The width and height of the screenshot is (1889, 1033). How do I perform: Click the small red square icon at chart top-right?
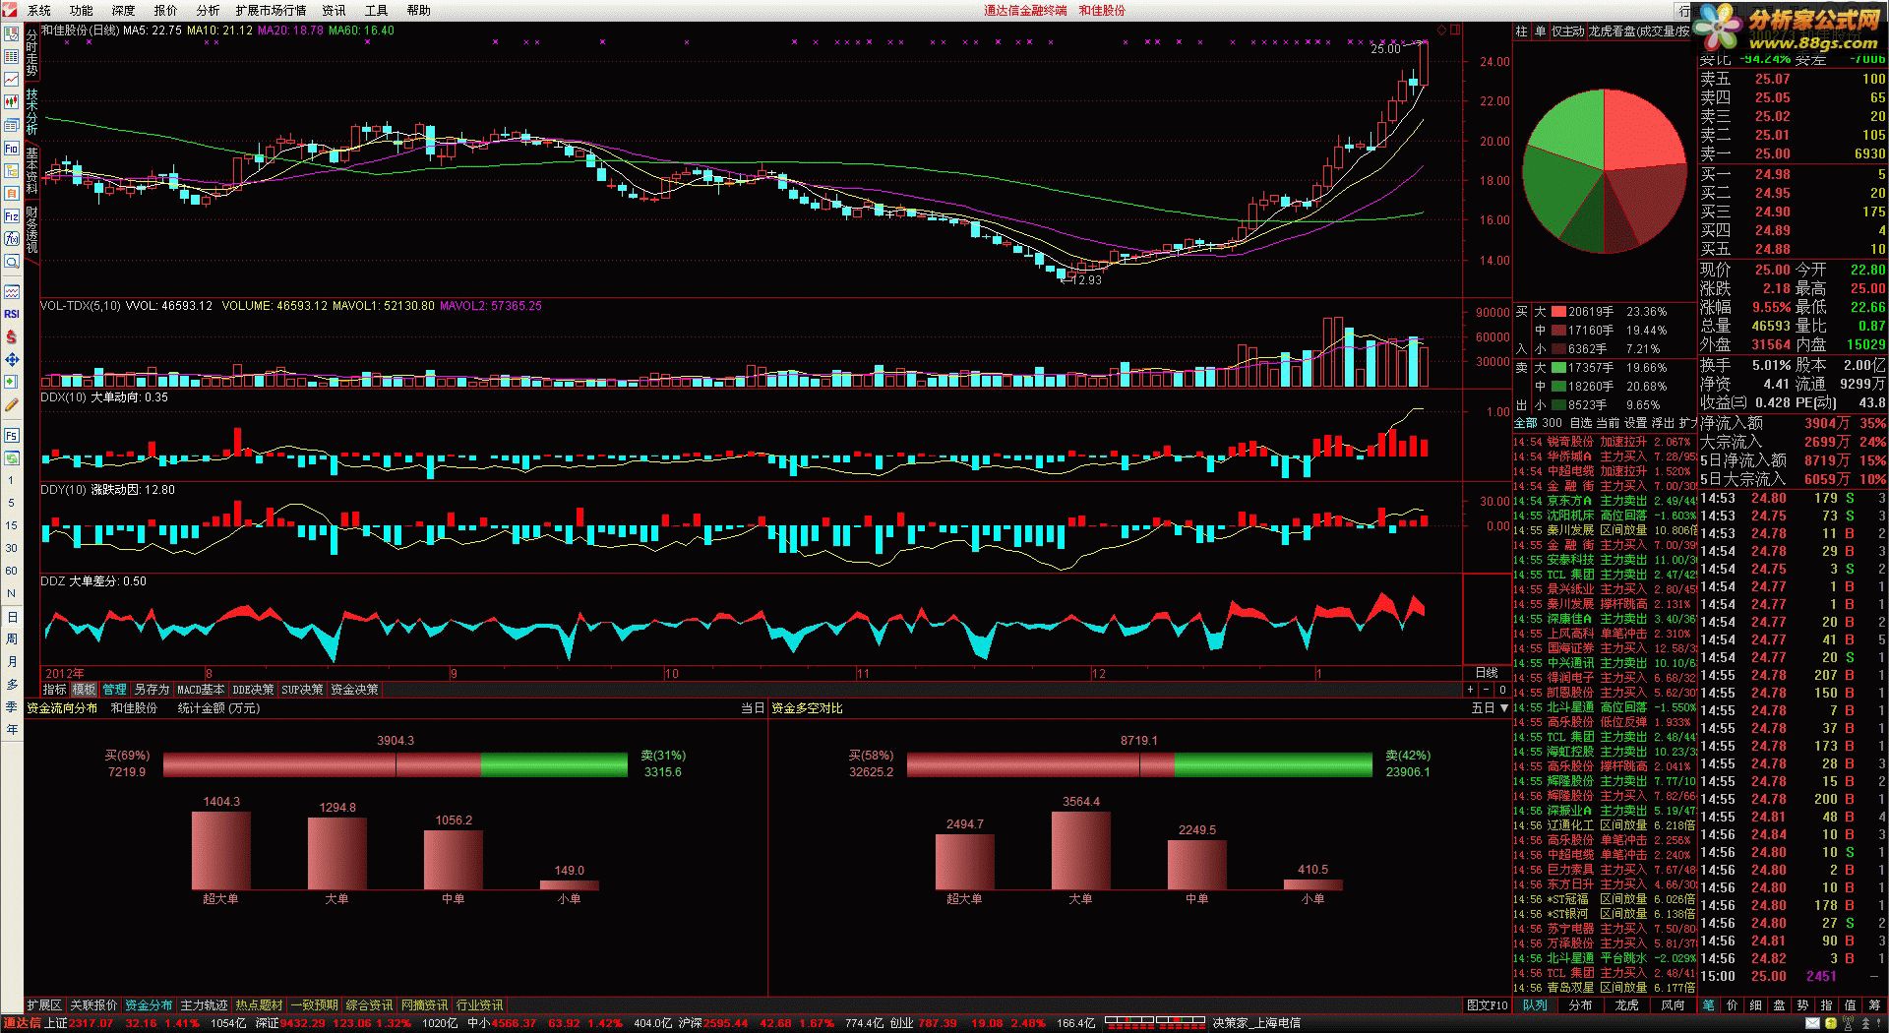coord(1455,30)
